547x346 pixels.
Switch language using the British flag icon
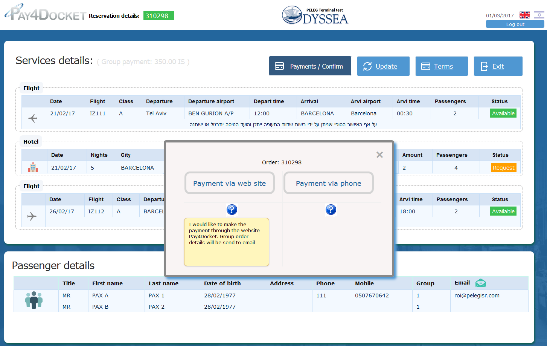524,15
